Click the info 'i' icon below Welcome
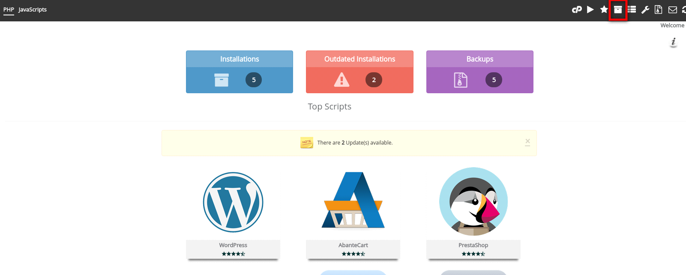 click(x=674, y=42)
